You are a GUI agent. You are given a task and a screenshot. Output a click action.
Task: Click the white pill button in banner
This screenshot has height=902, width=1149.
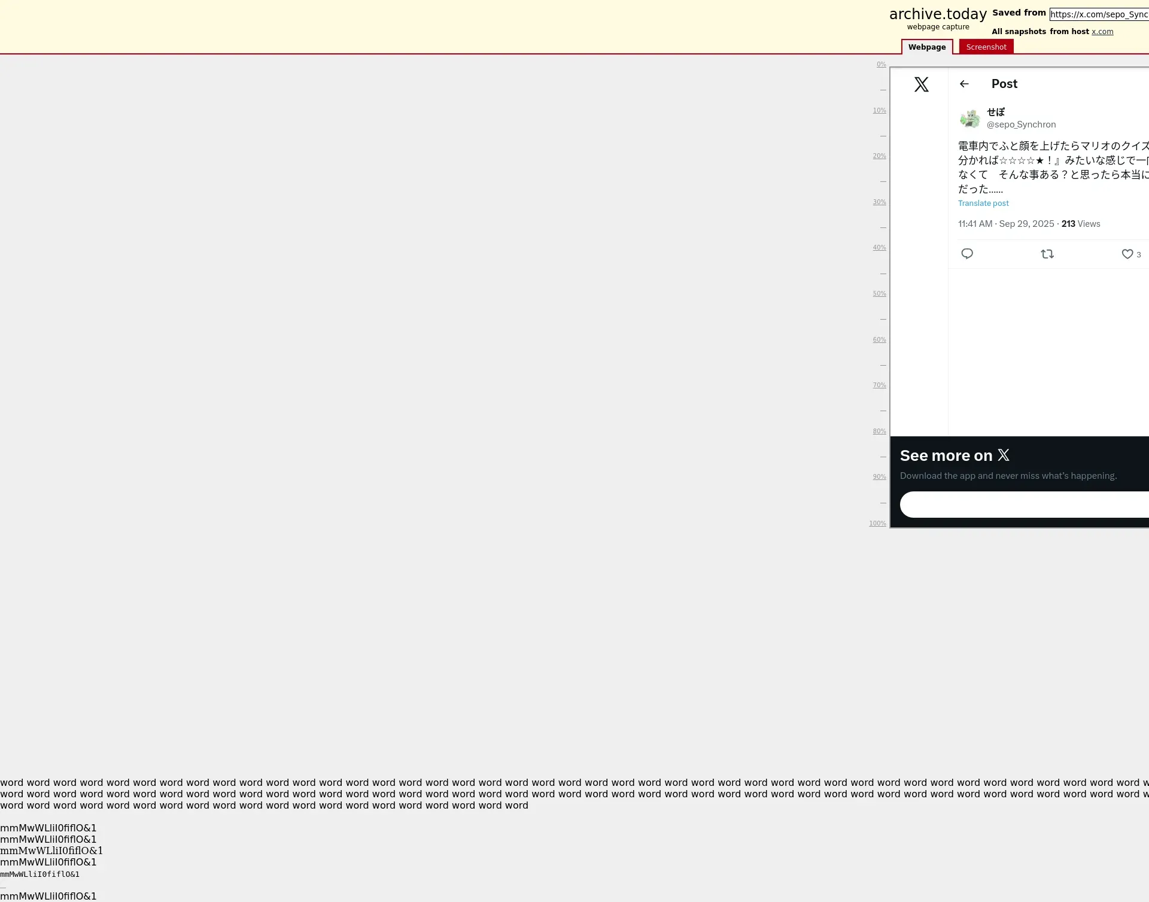pos(1023,505)
